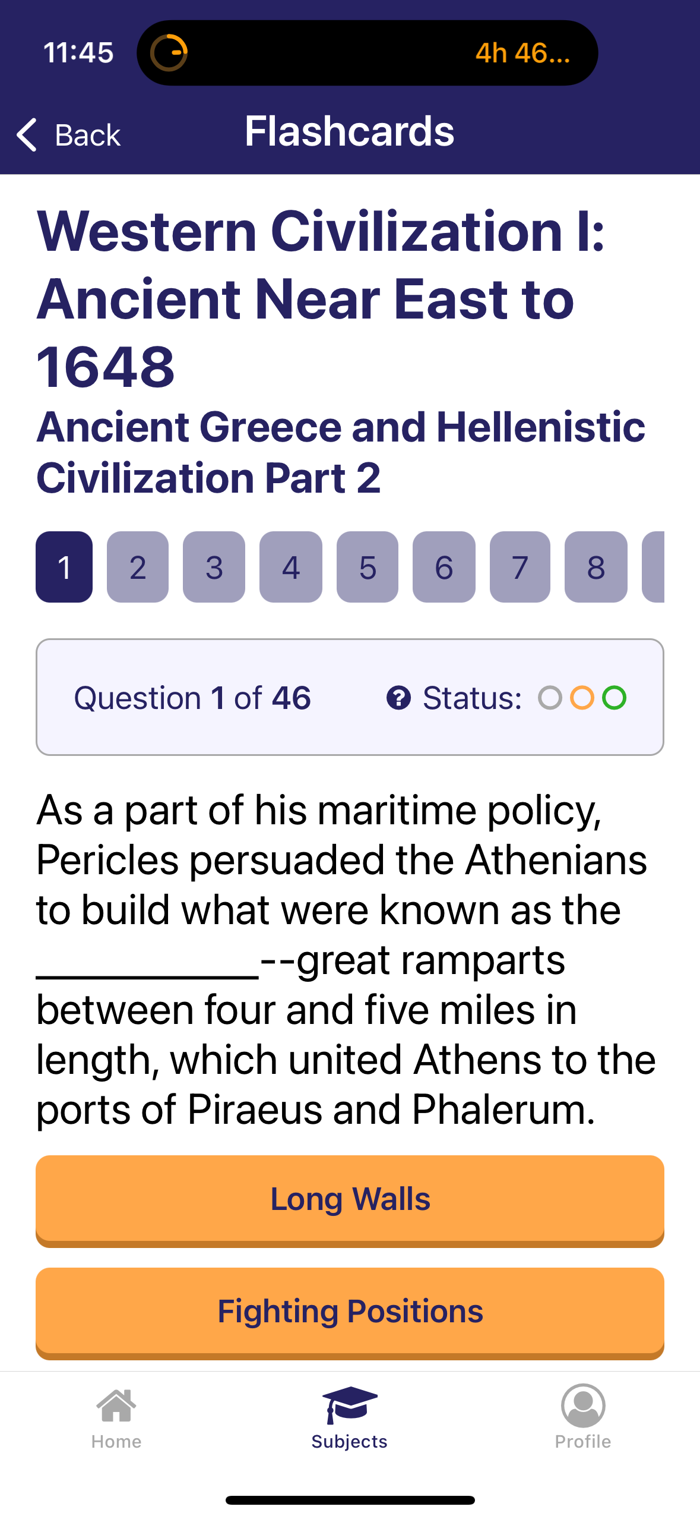Tap the back chevron arrow
Viewport: 700px width, 1519px height.
point(27,134)
